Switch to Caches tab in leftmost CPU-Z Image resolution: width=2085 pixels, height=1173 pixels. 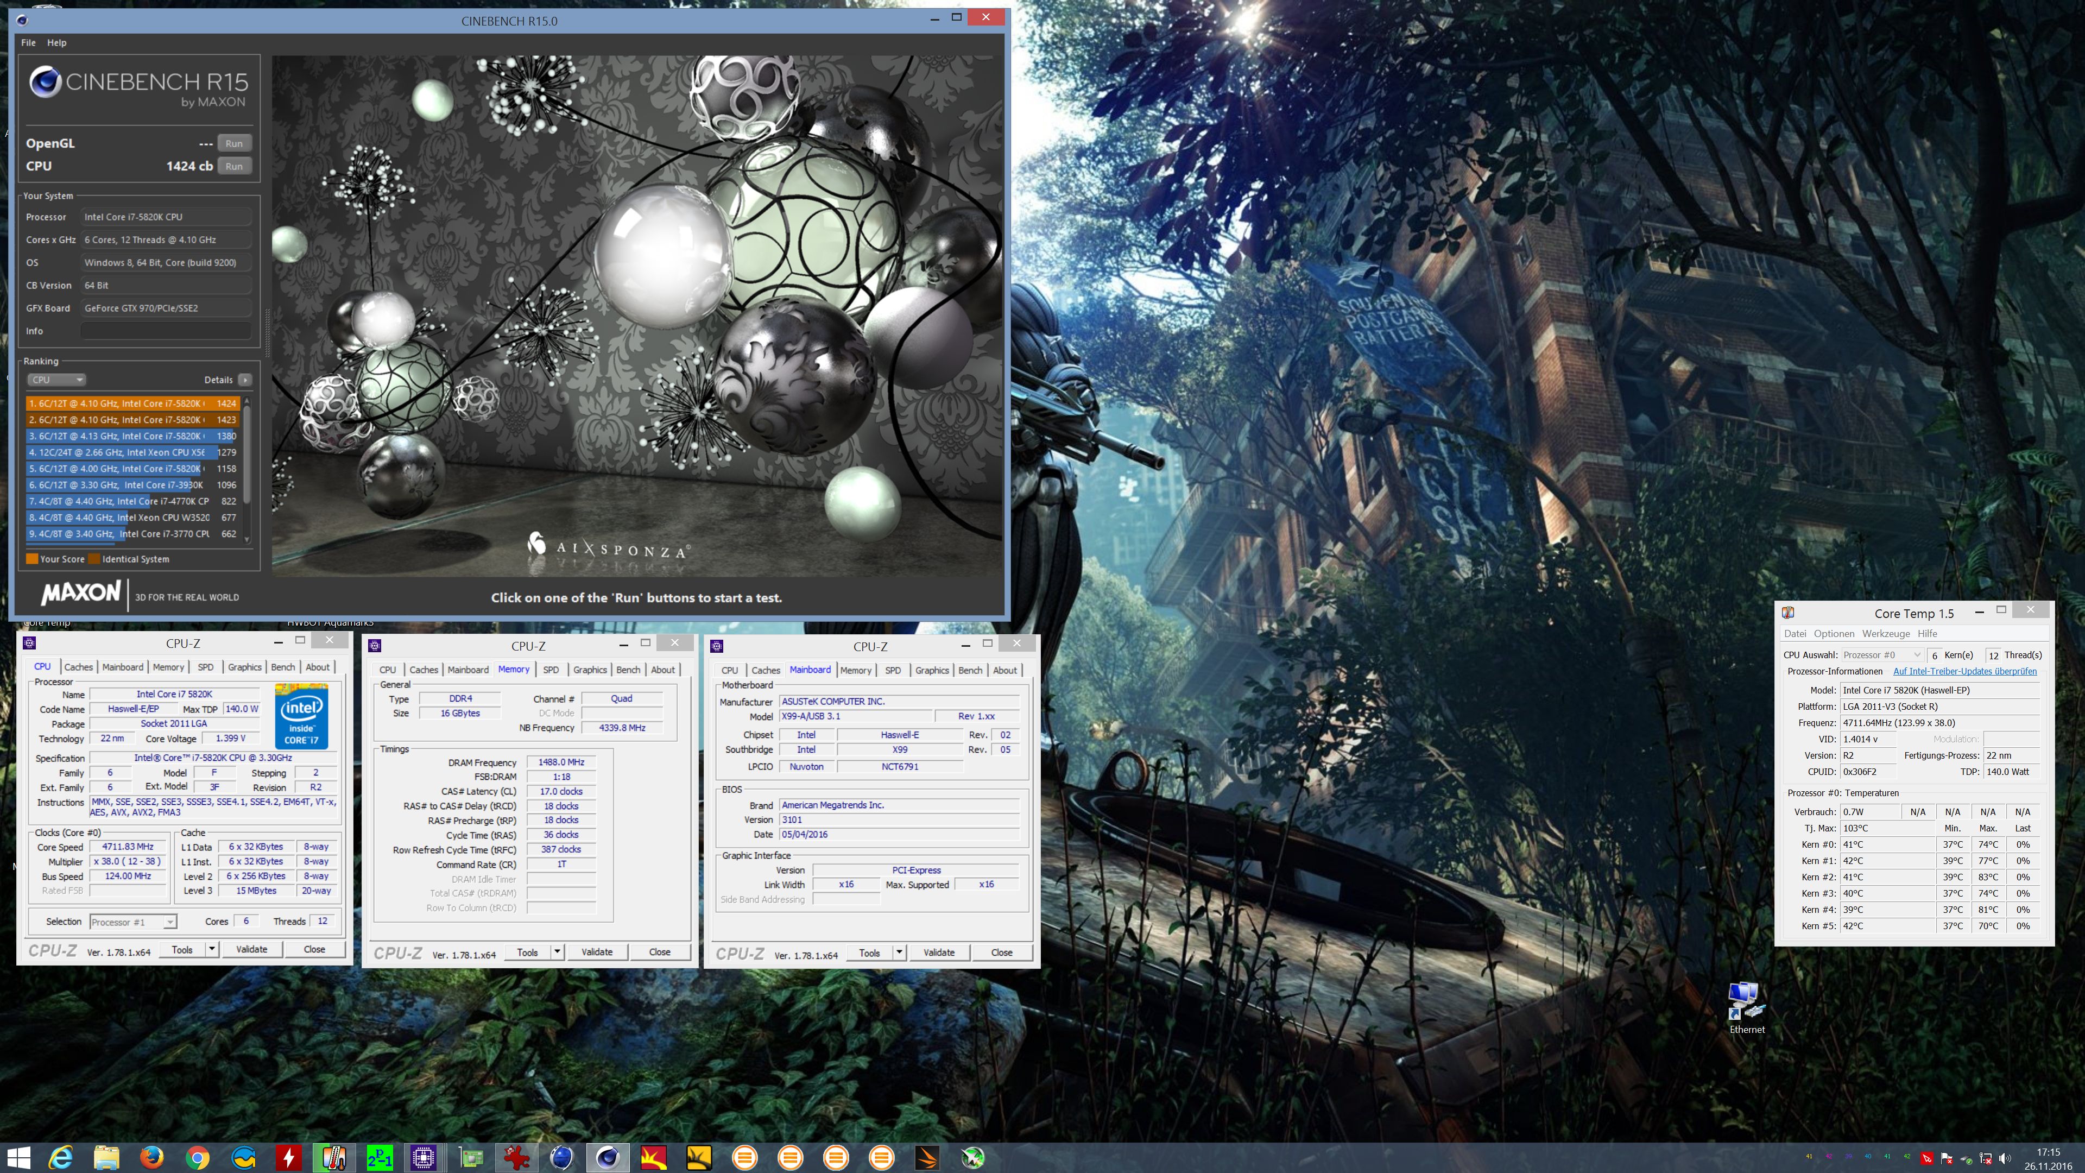pos(79,667)
